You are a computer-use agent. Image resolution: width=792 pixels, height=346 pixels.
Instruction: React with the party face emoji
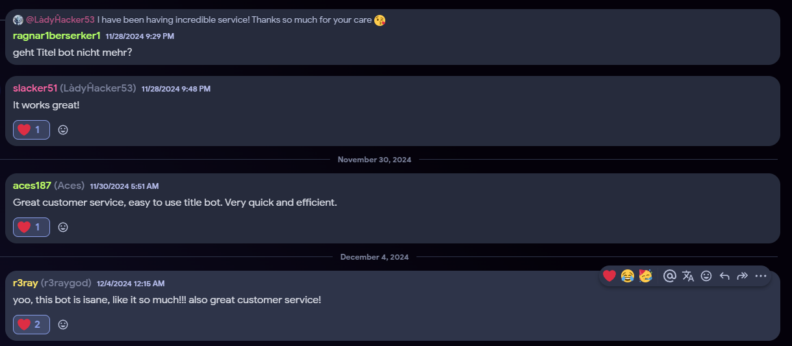click(x=645, y=276)
